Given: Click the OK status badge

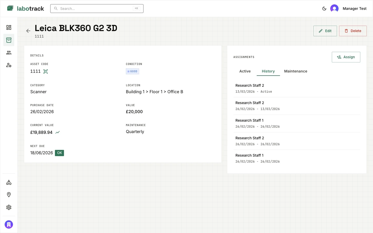Looking at the screenshot, I should coord(59,153).
